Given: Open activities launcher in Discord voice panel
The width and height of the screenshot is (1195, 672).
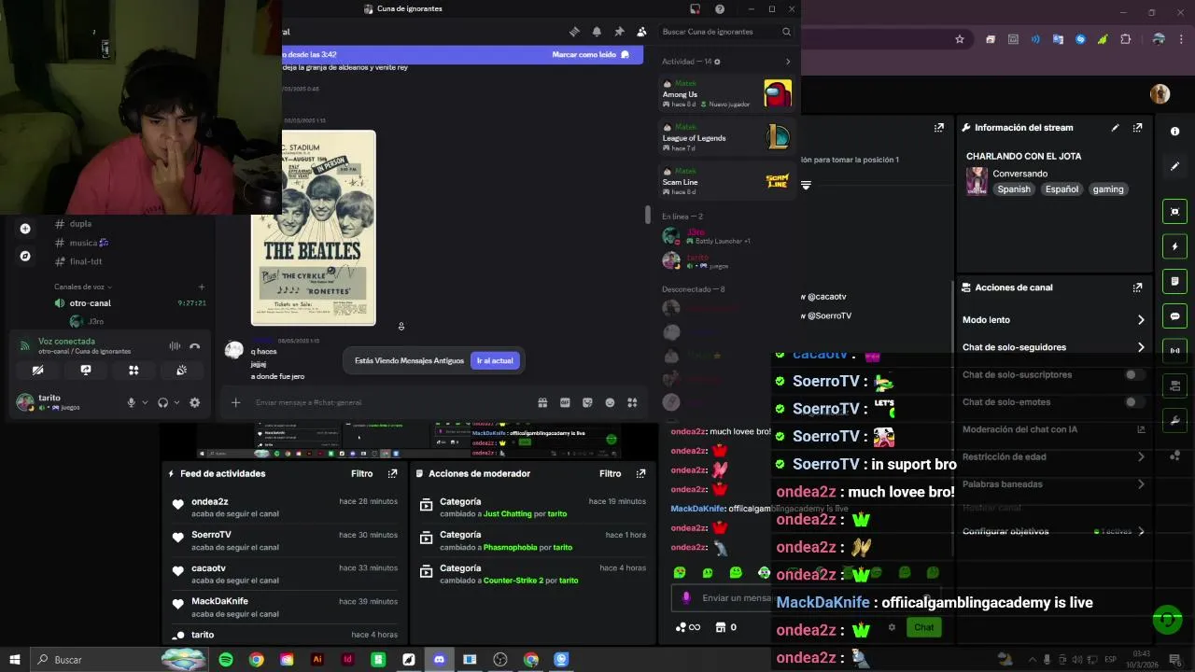Looking at the screenshot, I should pyautogui.click(x=134, y=371).
